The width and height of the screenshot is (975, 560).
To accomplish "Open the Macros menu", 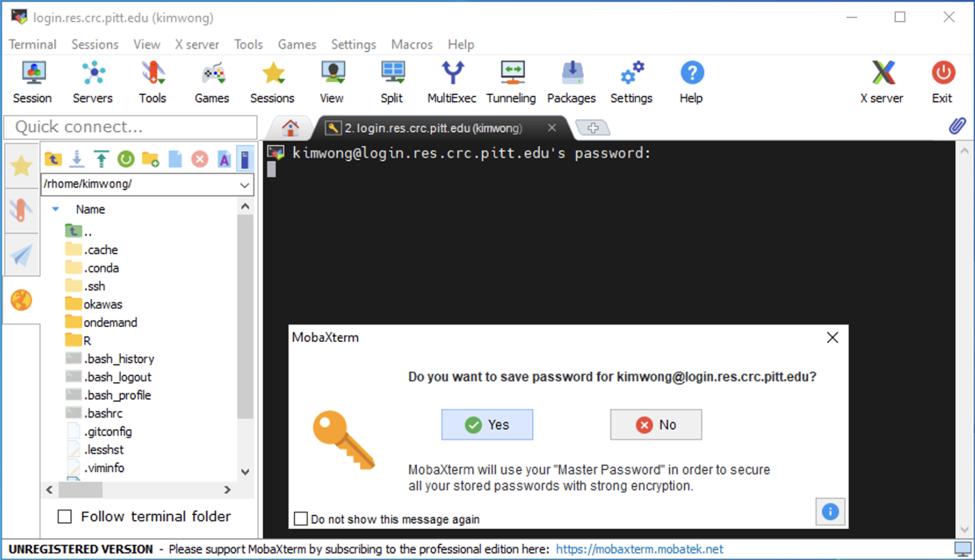I will (412, 44).
